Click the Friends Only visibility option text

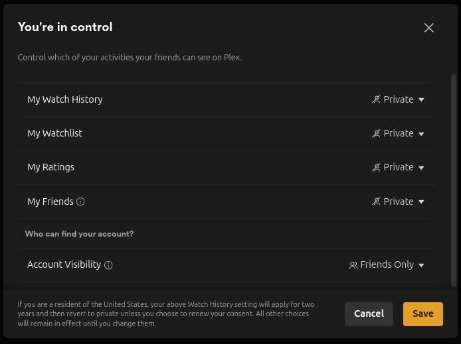tap(387, 264)
